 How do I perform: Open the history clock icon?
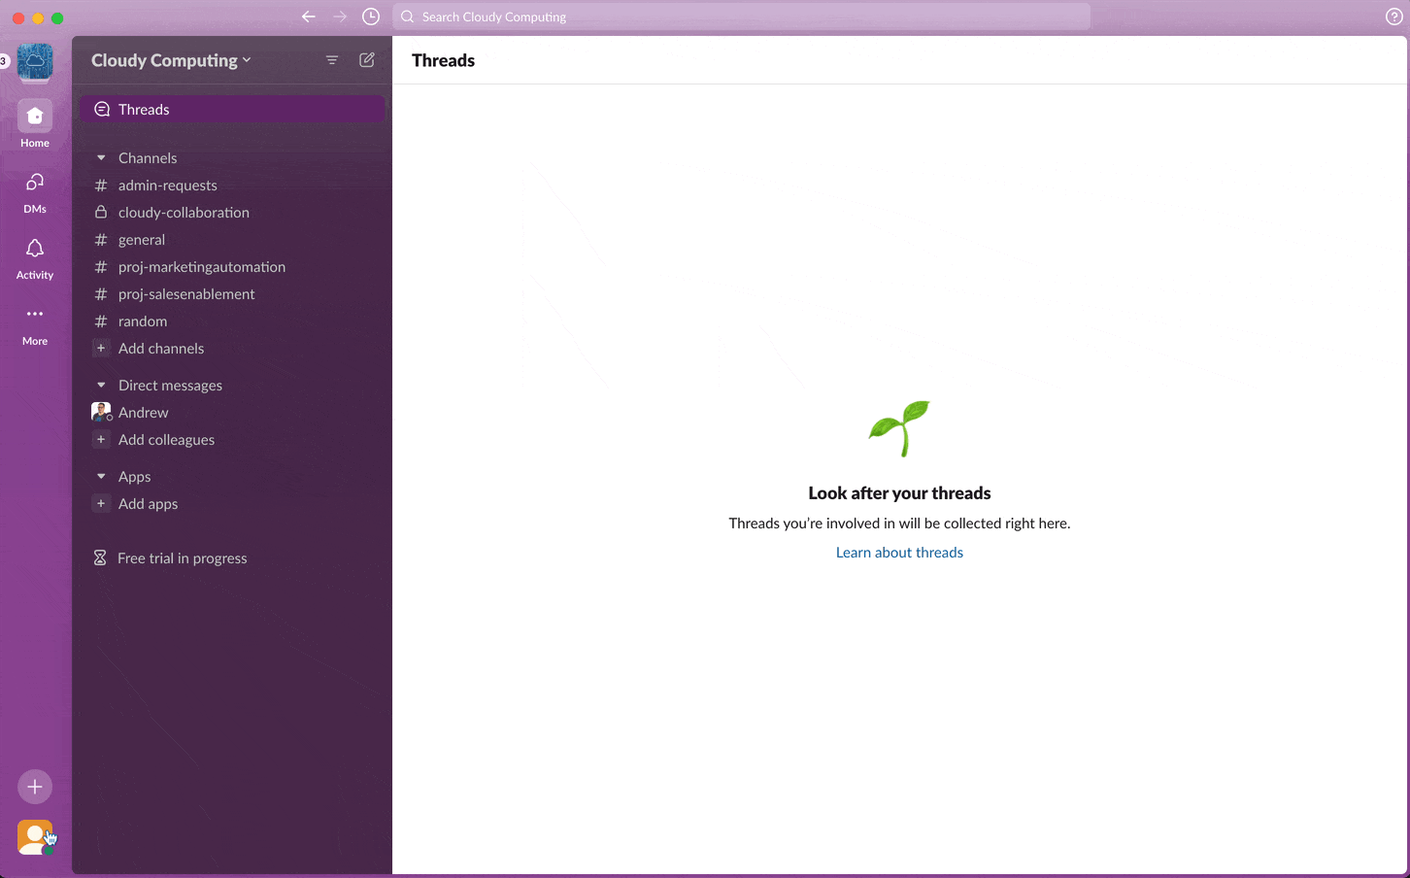coord(370,17)
